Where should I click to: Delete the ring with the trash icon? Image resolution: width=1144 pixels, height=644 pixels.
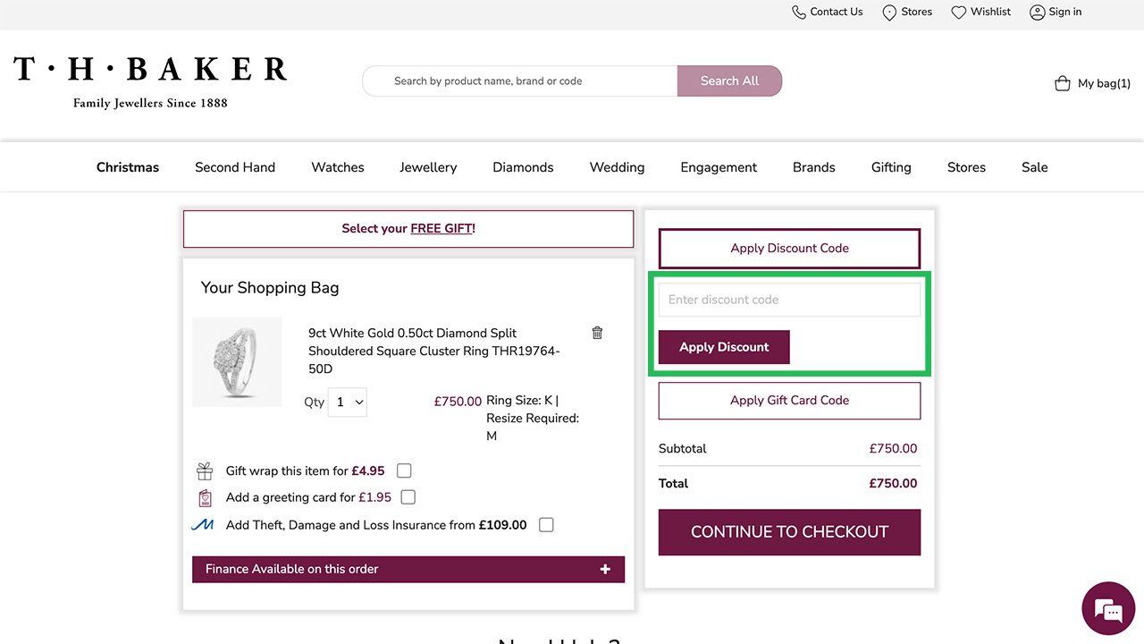[597, 333]
